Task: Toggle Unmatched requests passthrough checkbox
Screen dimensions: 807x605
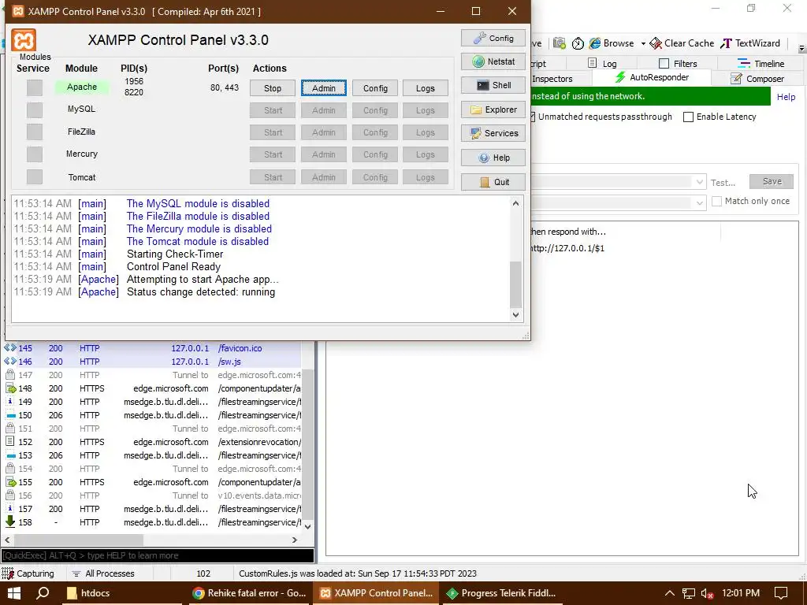Action: click(534, 117)
